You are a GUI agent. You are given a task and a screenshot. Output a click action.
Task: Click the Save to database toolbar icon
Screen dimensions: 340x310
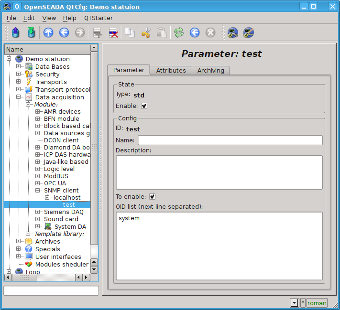coord(32,32)
